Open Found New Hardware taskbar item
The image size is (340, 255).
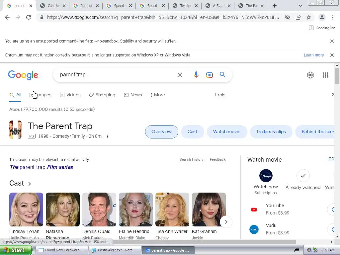(x=61, y=250)
